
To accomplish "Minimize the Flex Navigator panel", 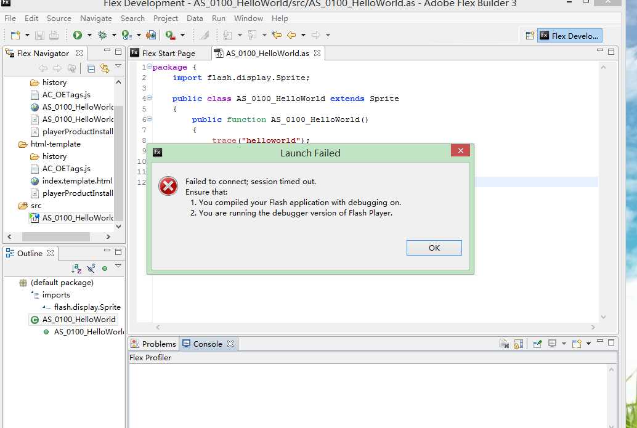I will 107,51.
